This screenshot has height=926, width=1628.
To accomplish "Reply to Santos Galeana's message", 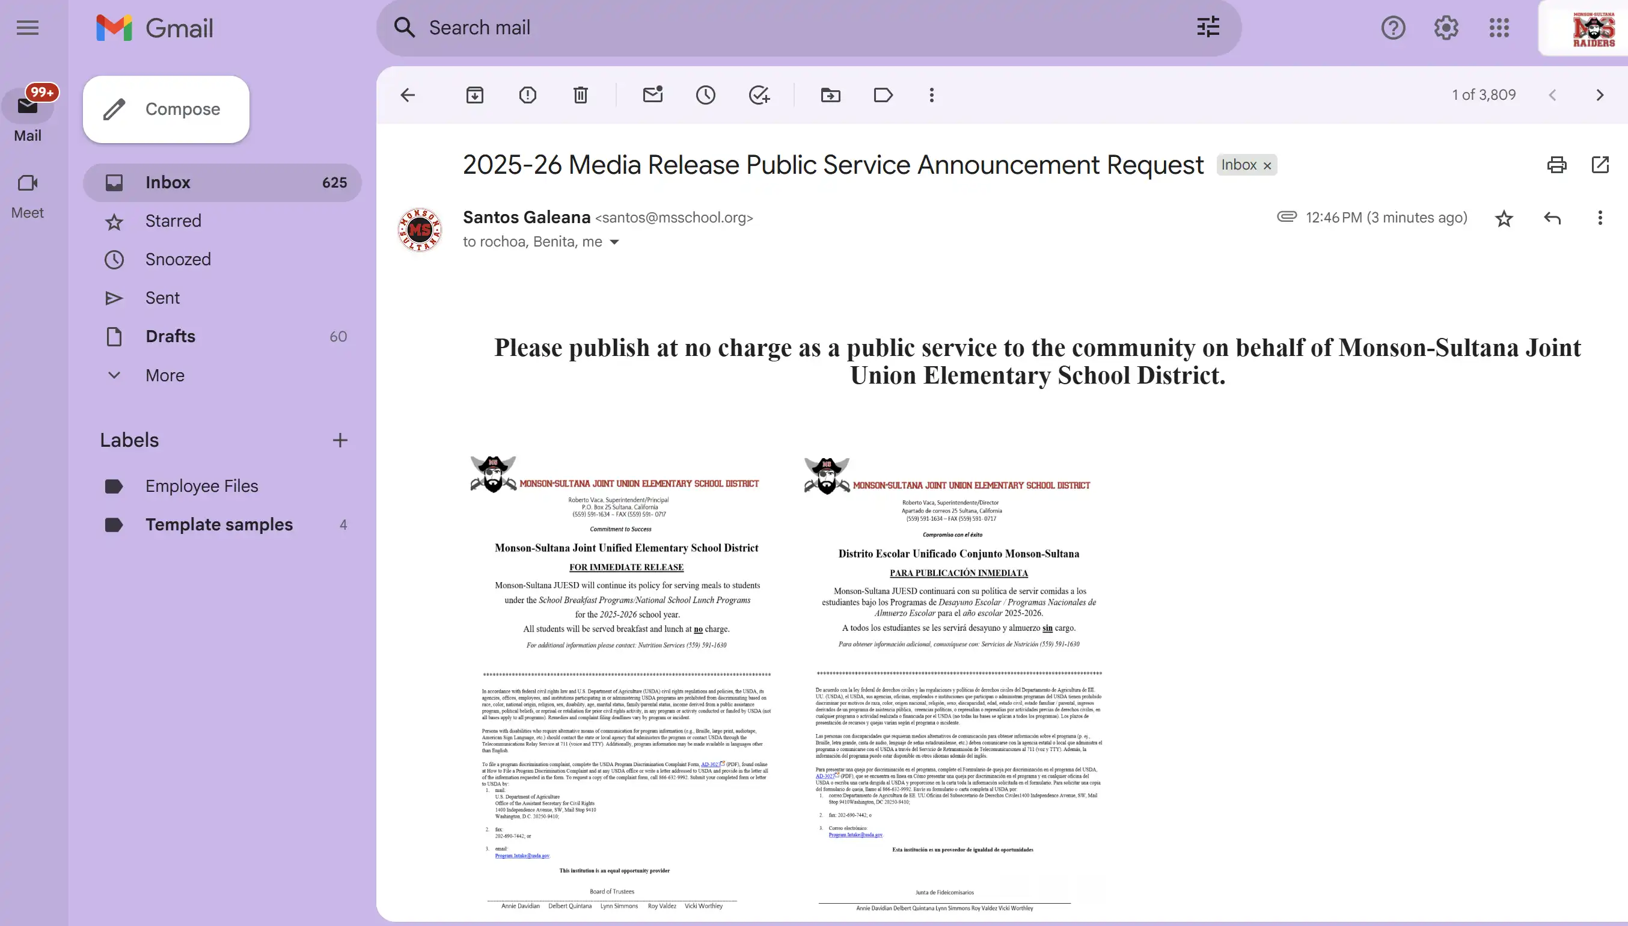I will click(x=1552, y=218).
